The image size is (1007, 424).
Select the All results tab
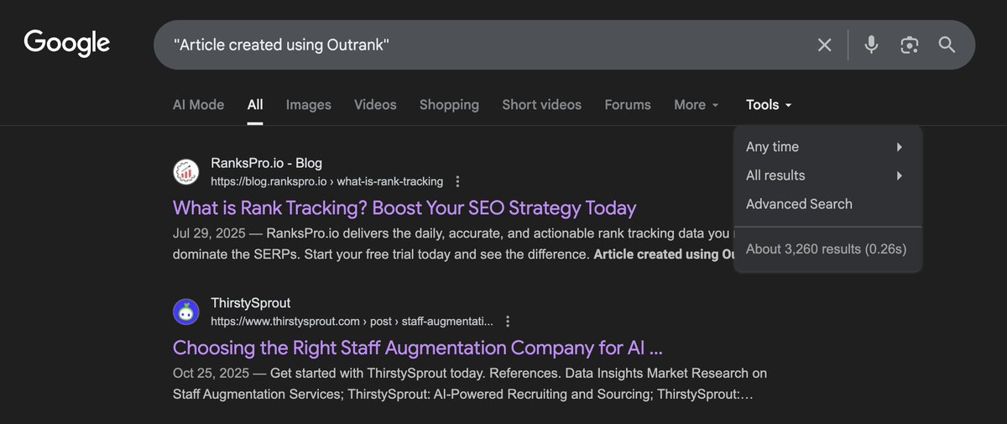click(255, 105)
